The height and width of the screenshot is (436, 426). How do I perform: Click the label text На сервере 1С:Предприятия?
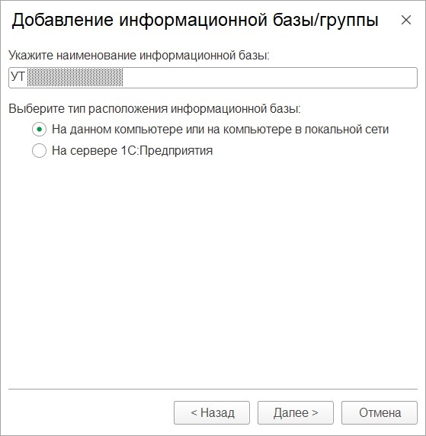(133, 151)
